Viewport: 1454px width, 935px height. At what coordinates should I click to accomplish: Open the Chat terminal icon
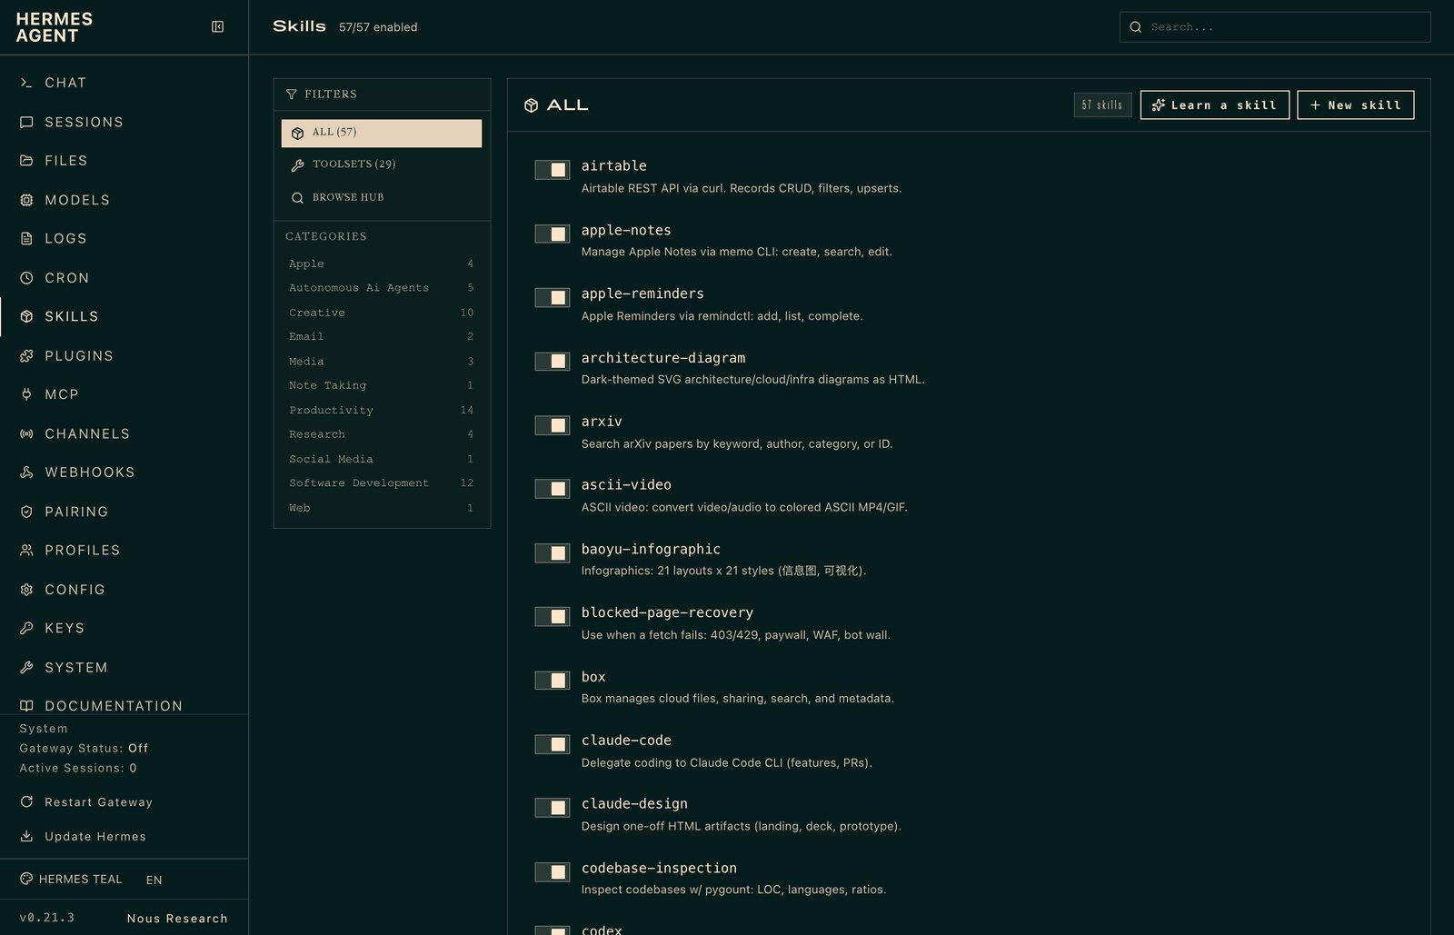tap(26, 83)
